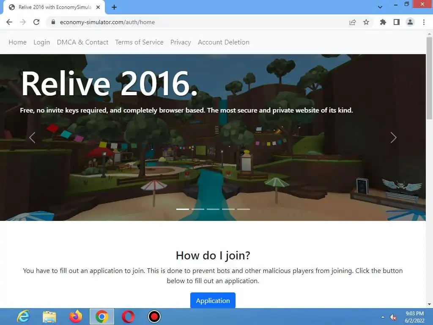Click the browser forward arrow
Image resolution: width=433 pixels, height=325 pixels.
[x=23, y=22]
